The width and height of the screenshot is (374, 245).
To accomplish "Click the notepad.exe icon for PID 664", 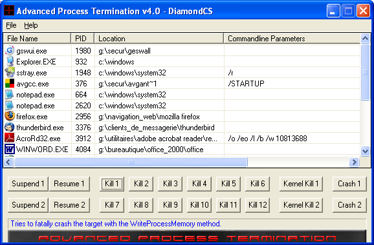I will pyautogui.click(x=10, y=95).
